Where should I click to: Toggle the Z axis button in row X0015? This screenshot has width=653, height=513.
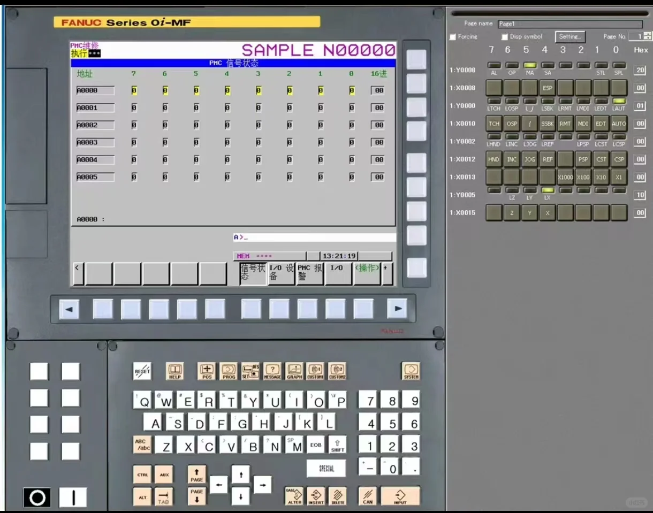pyautogui.click(x=512, y=213)
